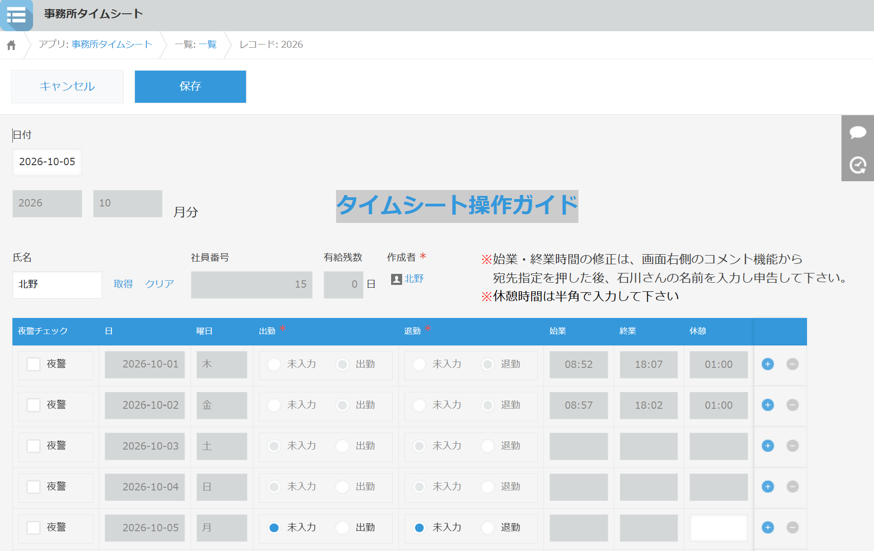This screenshot has height=551, width=874.
Task: Select 出勤 radio for 2026-10-03
Action: click(x=342, y=446)
